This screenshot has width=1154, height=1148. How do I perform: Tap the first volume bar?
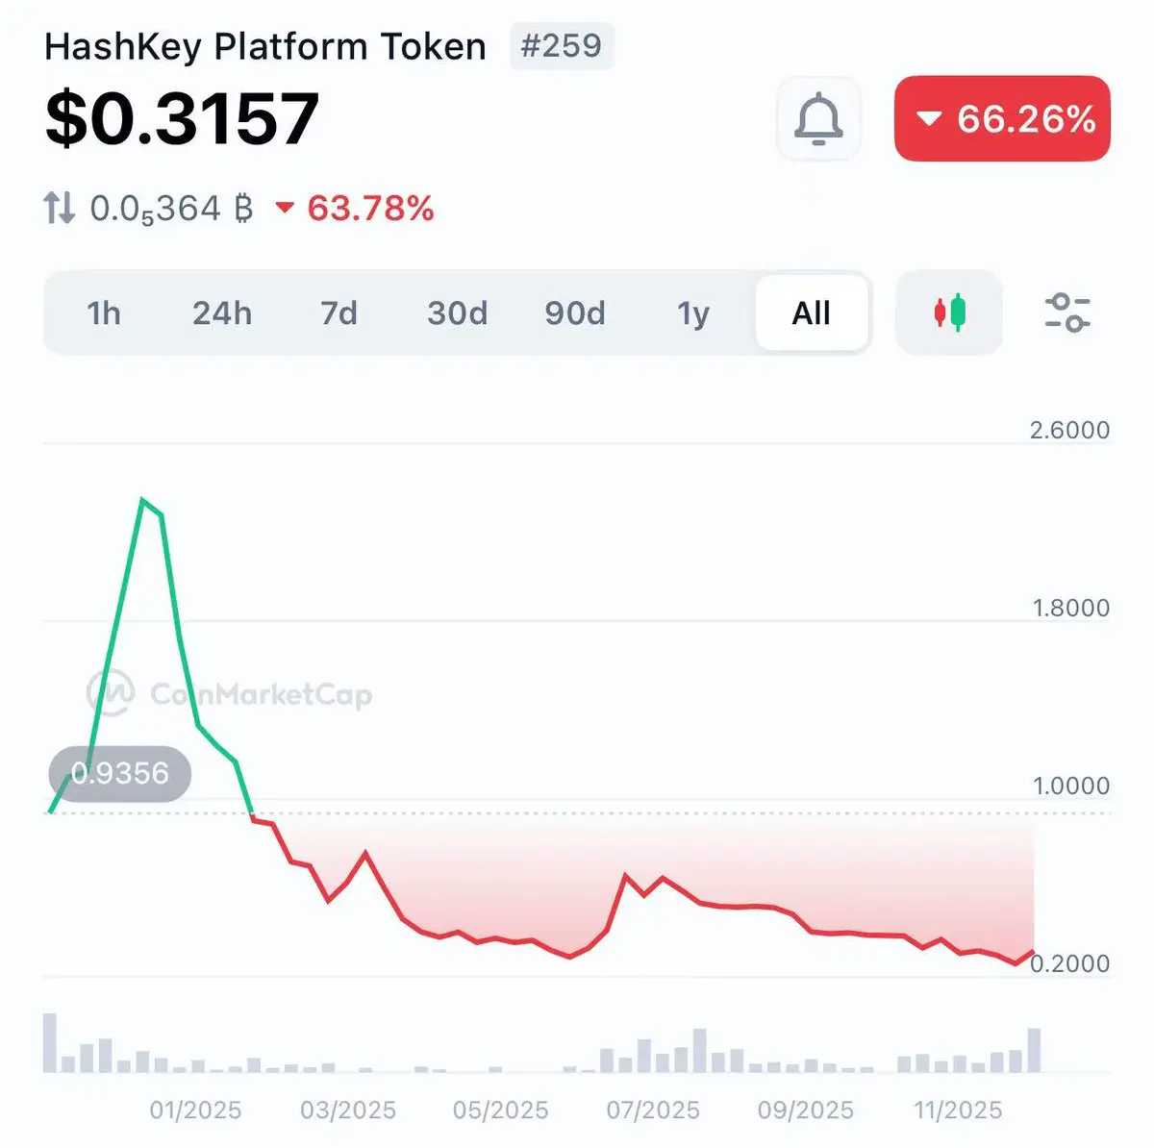click(x=50, y=1043)
